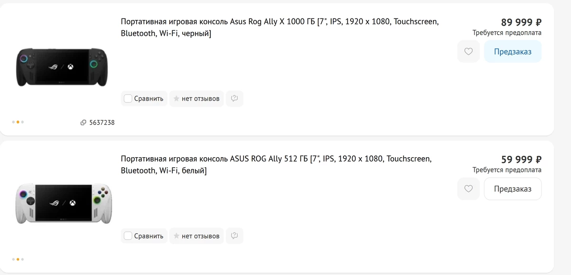Select first carousel dot under white ROG Ally image

(x=13, y=259)
